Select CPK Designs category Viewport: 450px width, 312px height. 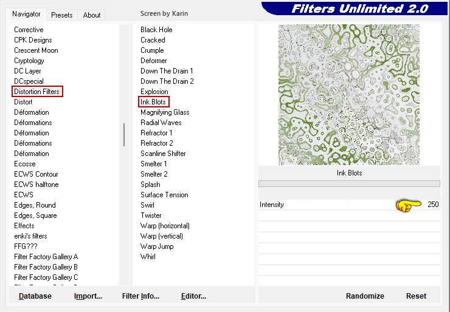(x=33, y=40)
